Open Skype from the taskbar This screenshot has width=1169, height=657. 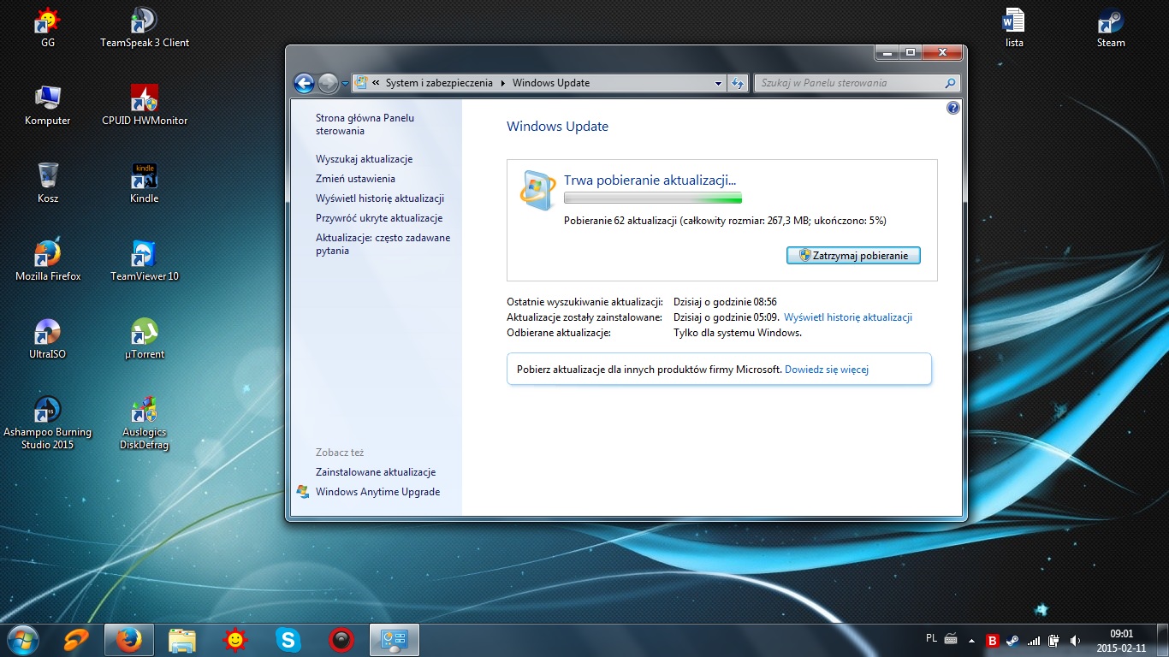(288, 639)
